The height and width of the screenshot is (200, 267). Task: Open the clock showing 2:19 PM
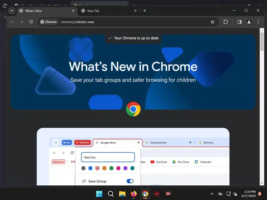(x=248, y=194)
